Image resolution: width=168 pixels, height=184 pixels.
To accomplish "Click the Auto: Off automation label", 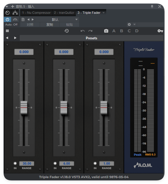I will (11, 25).
